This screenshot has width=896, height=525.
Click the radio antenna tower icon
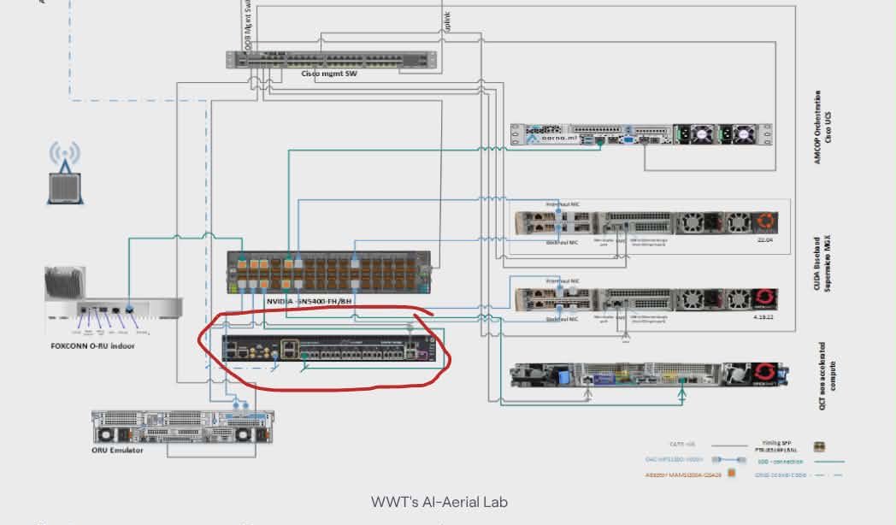click(65, 173)
